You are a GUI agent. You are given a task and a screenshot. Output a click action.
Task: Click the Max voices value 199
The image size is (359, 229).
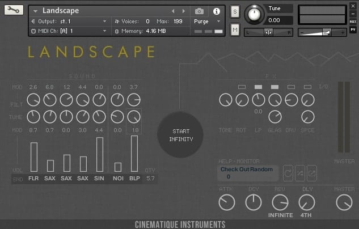[x=178, y=22]
